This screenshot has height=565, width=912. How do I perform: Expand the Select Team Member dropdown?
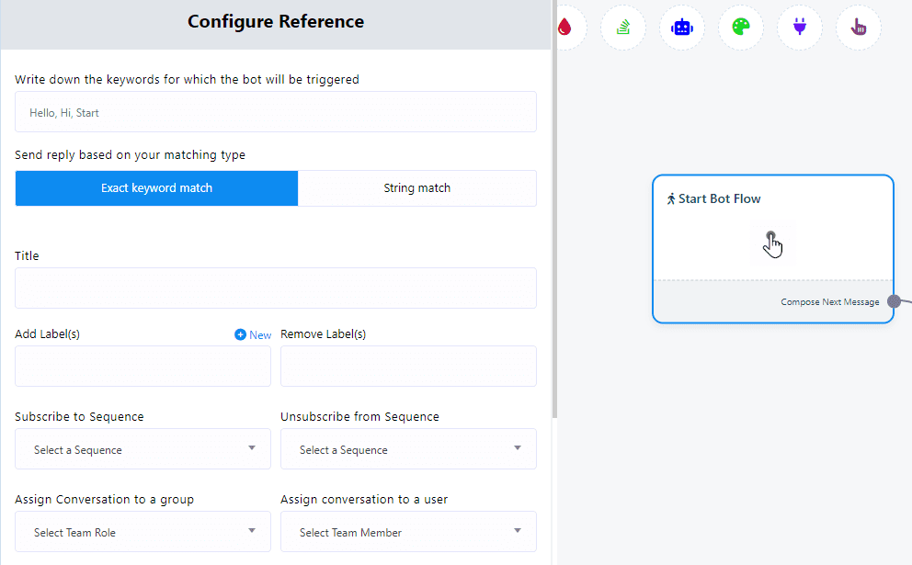pos(408,532)
